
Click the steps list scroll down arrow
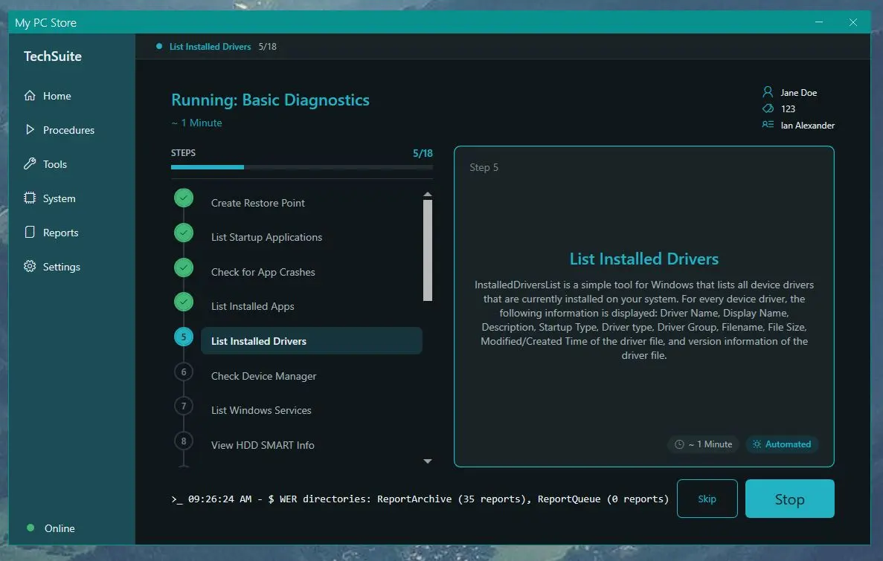tap(428, 461)
